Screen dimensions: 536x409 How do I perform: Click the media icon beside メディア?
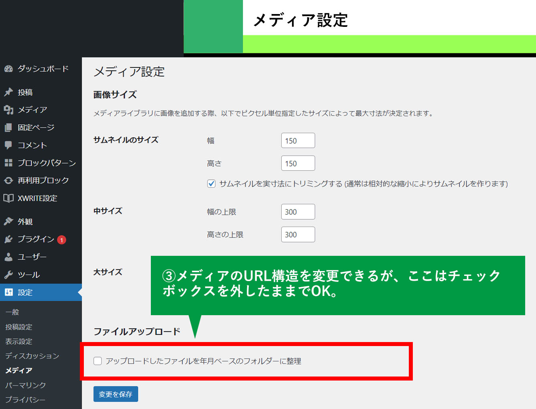pyautogui.click(x=8, y=110)
